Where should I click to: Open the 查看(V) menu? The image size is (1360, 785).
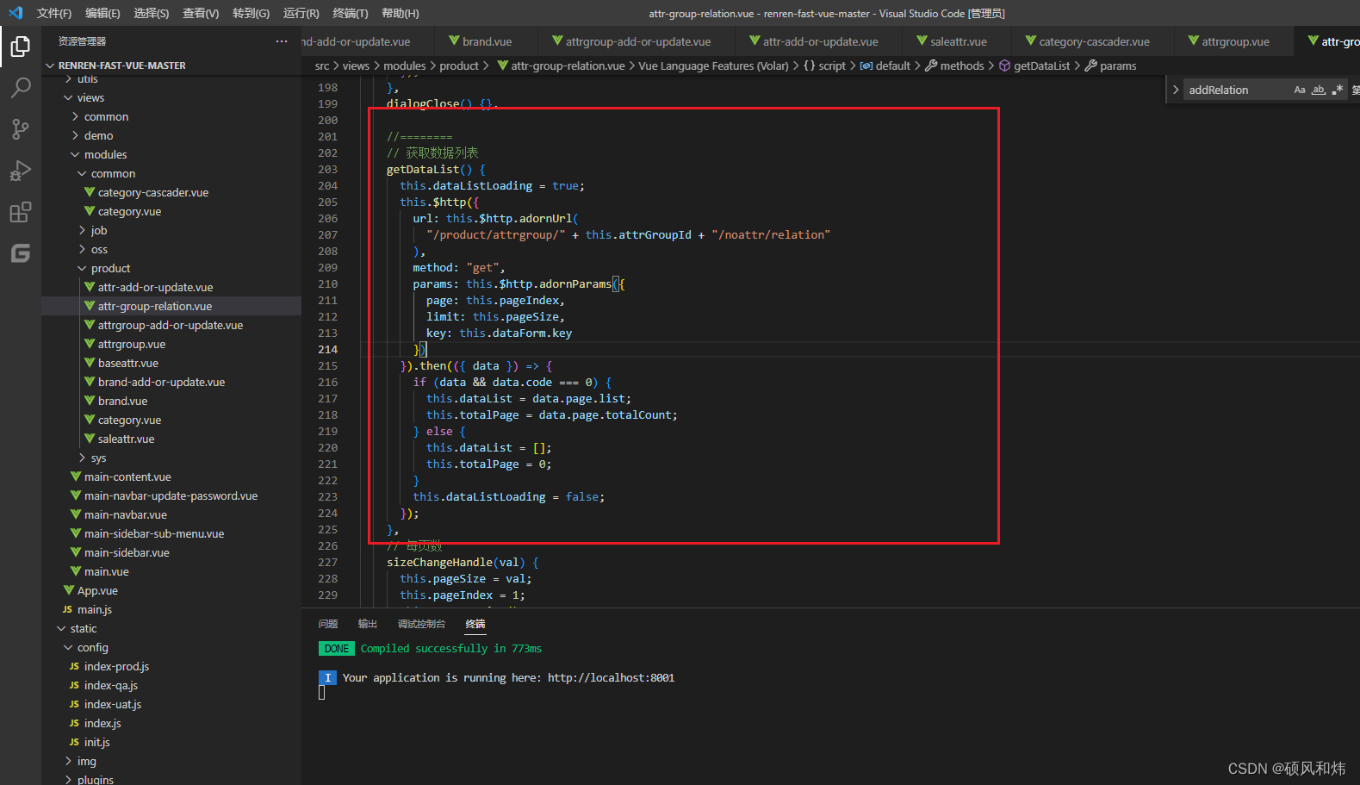click(x=201, y=13)
